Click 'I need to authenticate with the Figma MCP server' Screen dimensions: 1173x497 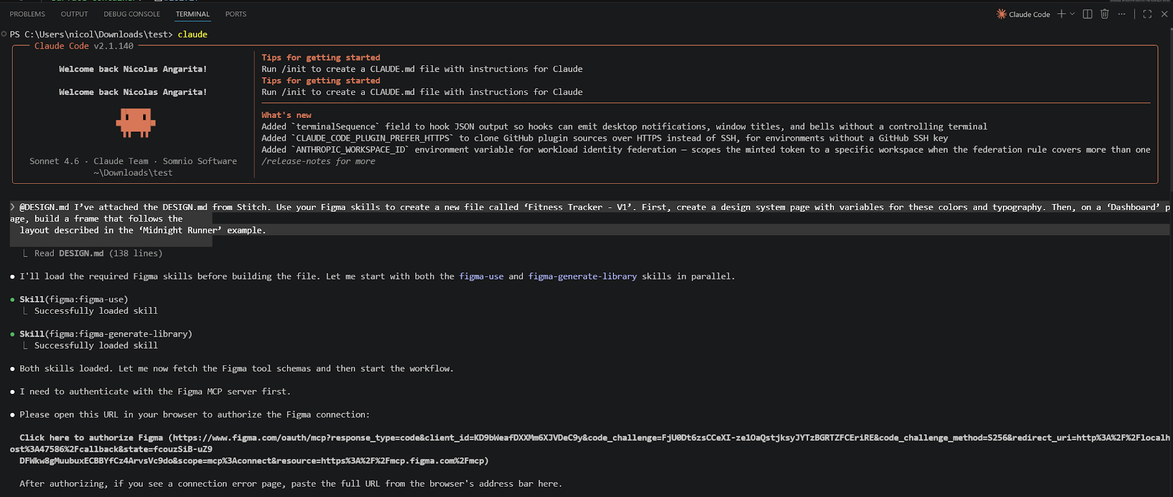155,392
